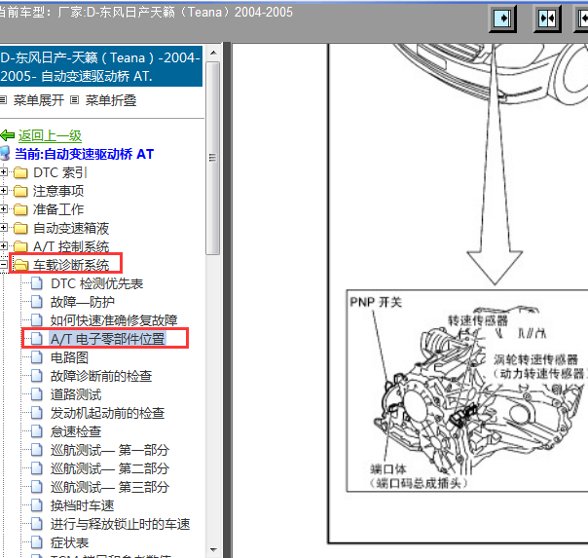The image size is (588, 558).
Task: Click the 如何快速准确修复故障 page icon
Action: pos(37,320)
